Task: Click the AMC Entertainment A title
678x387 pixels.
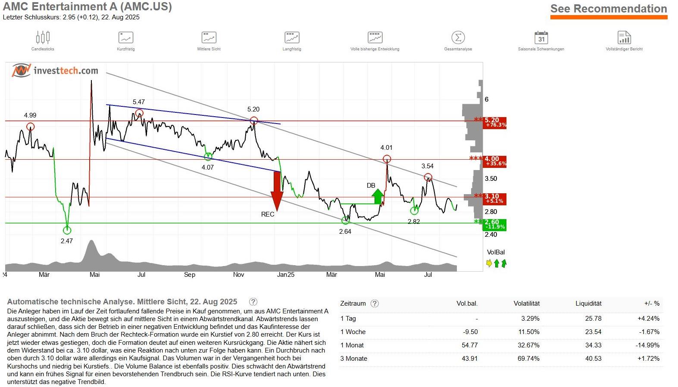Action: pyautogui.click(x=87, y=7)
